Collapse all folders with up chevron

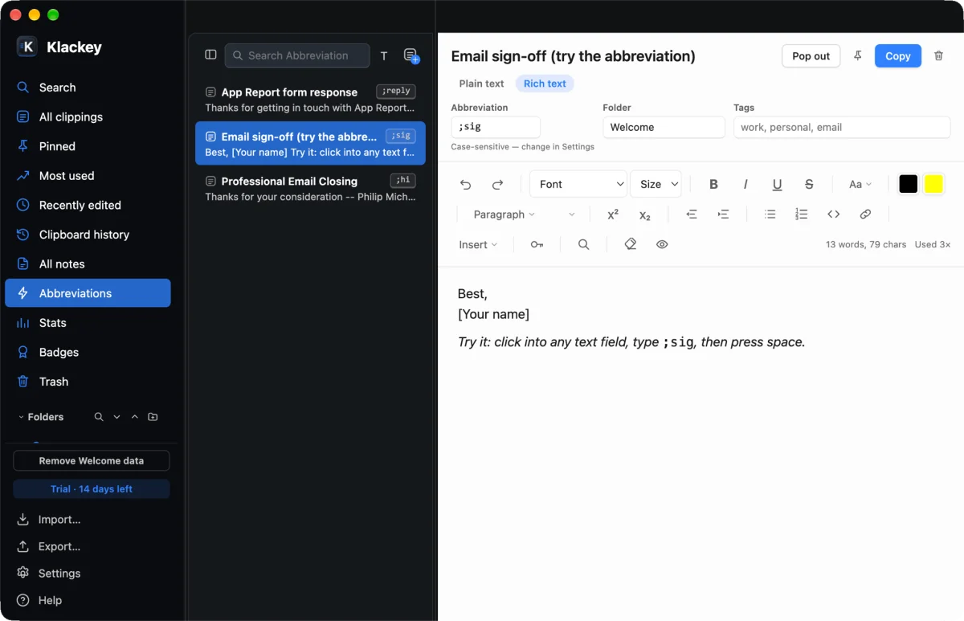[135, 417]
